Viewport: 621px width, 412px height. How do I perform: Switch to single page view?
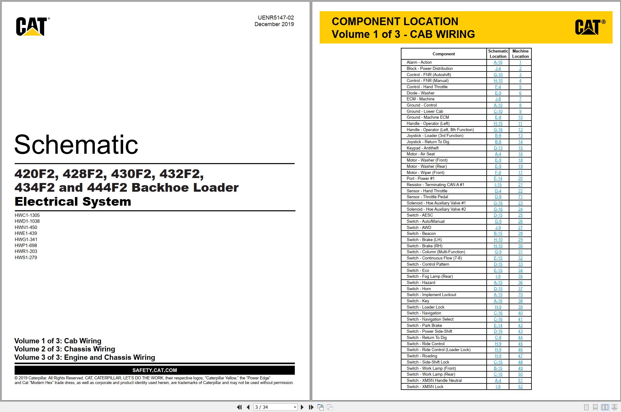coord(586,407)
